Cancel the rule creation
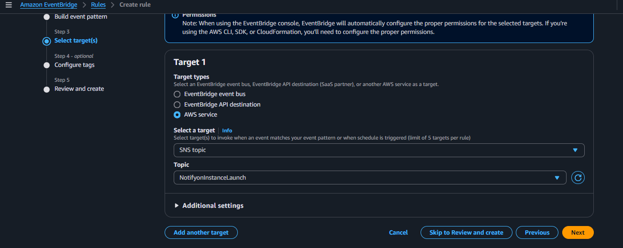The image size is (623, 248). coord(398,233)
